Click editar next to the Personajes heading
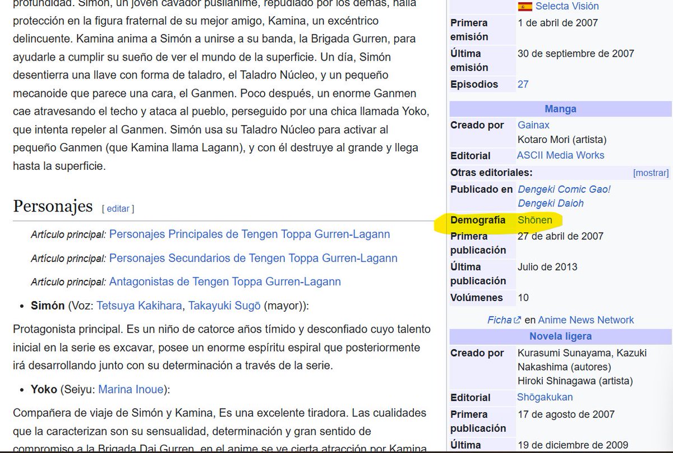The width and height of the screenshot is (673, 453). (118, 209)
